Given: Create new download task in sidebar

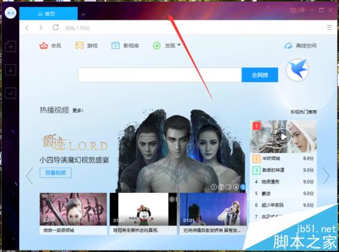Looking at the screenshot, I should 10,47.
